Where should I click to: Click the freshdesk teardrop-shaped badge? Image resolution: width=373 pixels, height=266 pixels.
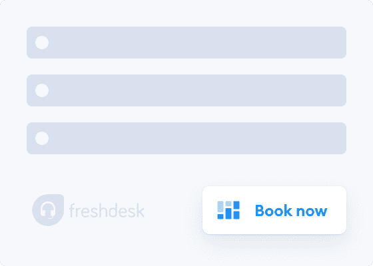48,210
